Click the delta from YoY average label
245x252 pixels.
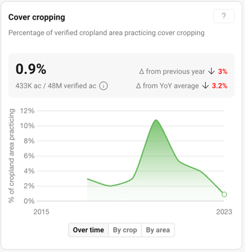pos(168,86)
